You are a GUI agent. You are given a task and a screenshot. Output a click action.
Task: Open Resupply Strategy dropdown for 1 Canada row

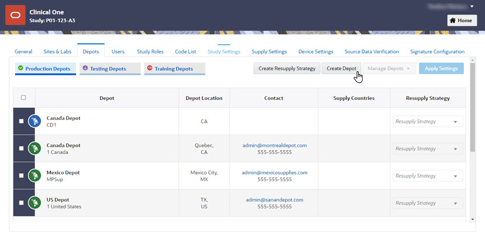pyautogui.click(x=428, y=149)
